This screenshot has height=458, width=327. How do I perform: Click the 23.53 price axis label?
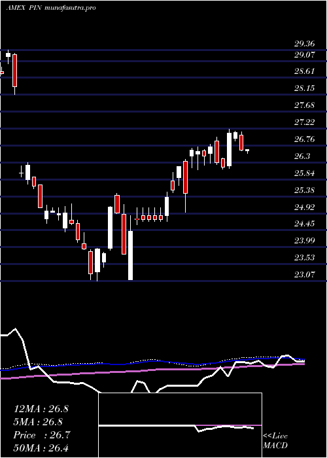304,257
